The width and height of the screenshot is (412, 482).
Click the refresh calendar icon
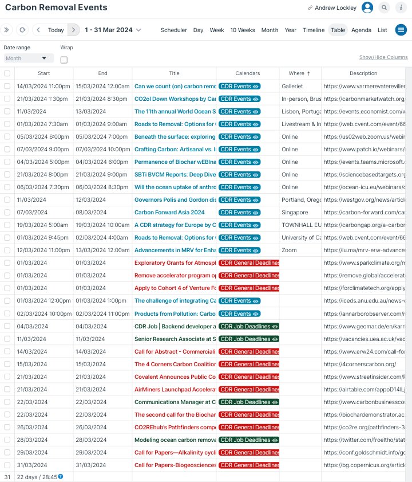coord(22,30)
